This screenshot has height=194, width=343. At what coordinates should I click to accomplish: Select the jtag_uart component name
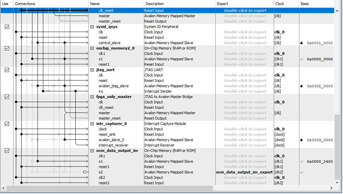pyautogui.click(x=105, y=70)
